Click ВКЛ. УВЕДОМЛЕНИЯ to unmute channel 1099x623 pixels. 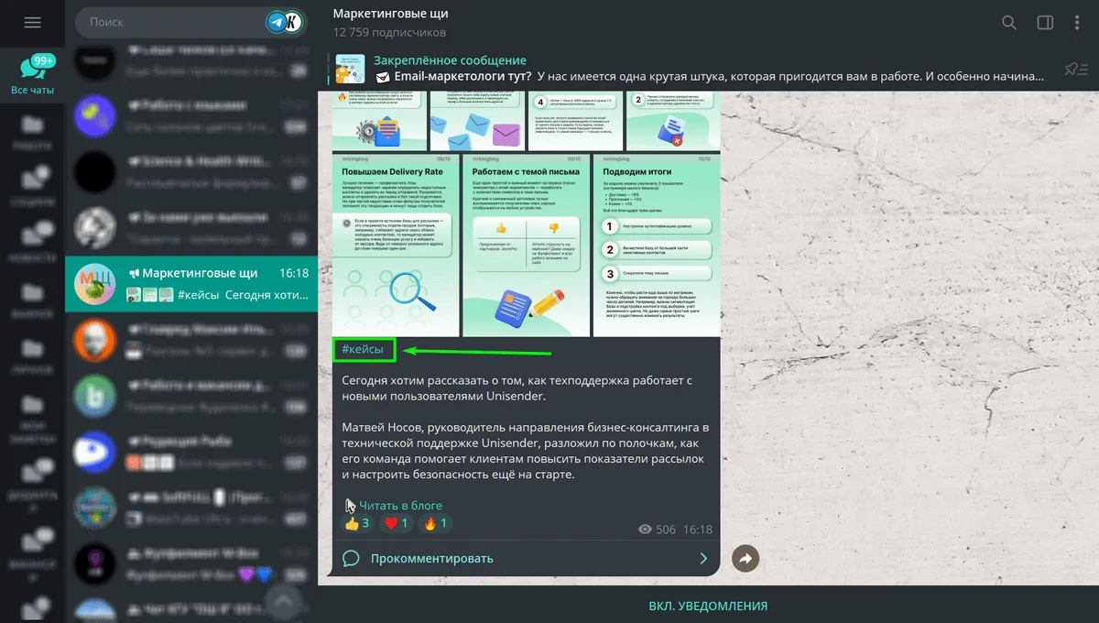coord(708,606)
